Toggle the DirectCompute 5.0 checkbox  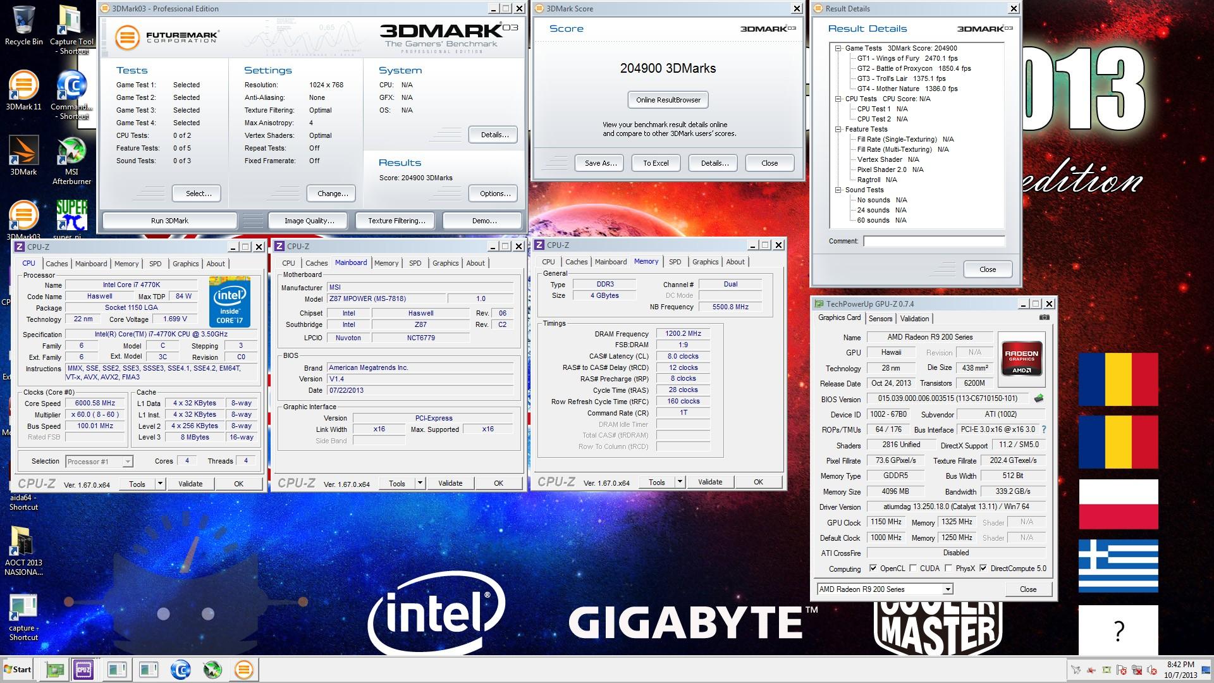983,568
